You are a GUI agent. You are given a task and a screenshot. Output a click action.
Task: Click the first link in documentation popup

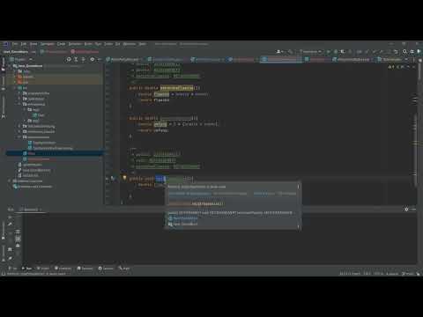pos(190,194)
